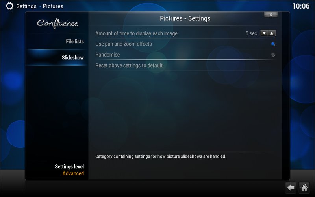Click the 5 sec display time value
Image resolution: width=315 pixels, height=197 pixels.
pyautogui.click(x=251, y=33)
